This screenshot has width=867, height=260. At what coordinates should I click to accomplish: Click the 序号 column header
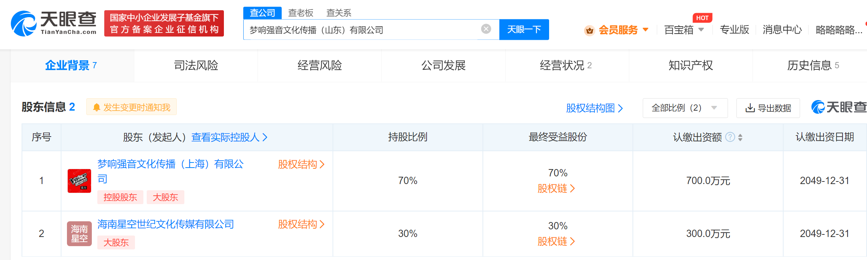[x=41, y=137]
